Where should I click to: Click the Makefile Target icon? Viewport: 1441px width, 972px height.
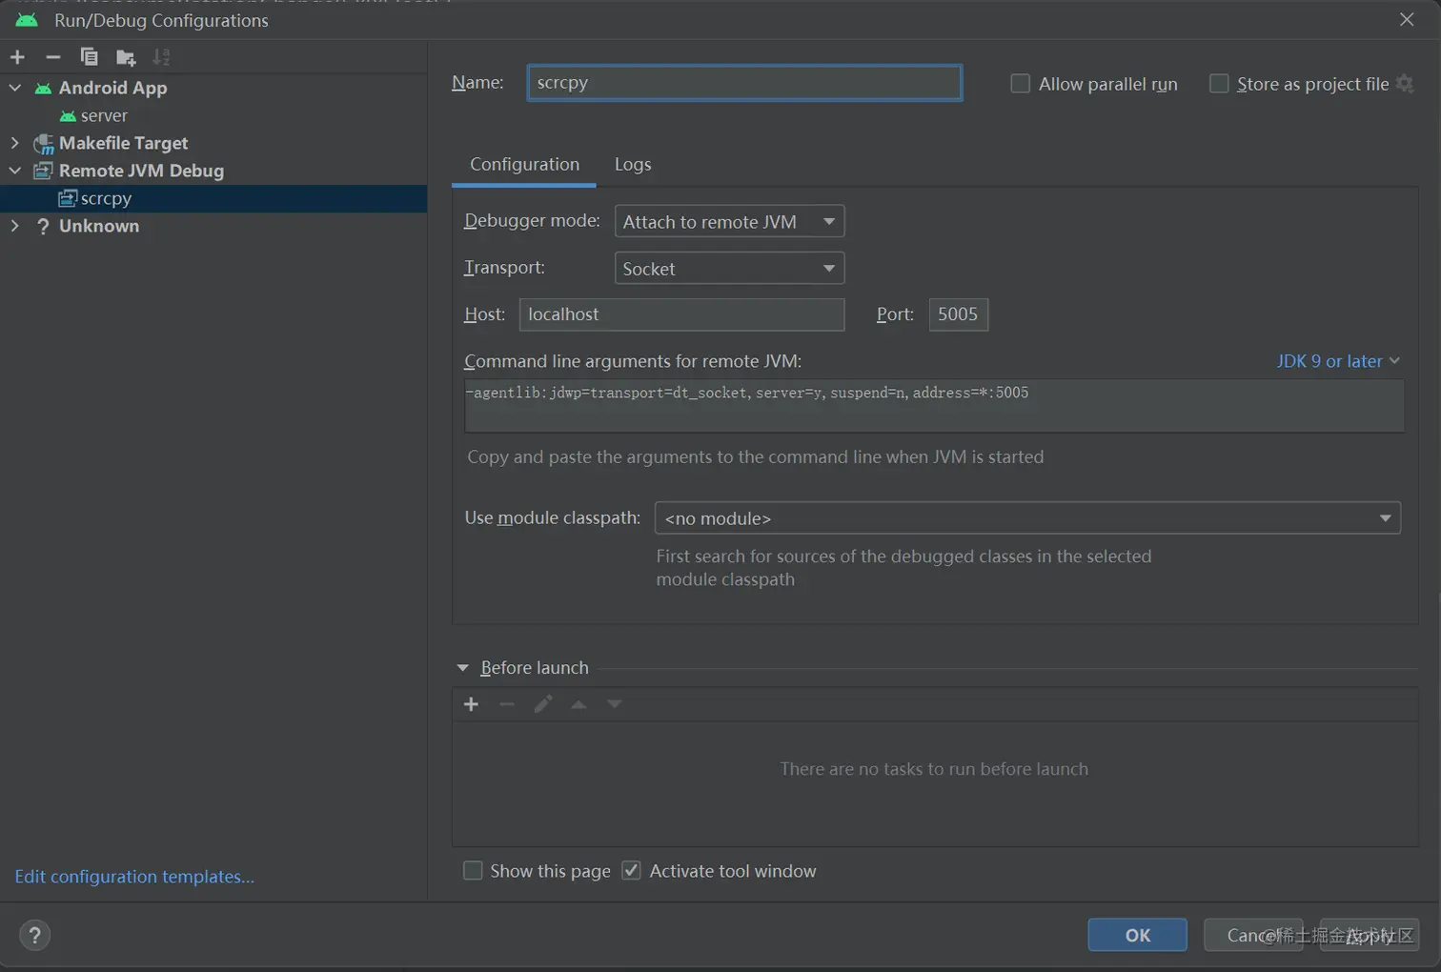pyautogui.click(x=44, y=144)
